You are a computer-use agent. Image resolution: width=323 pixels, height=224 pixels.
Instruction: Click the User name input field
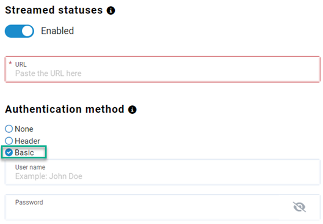pos(162,172)
